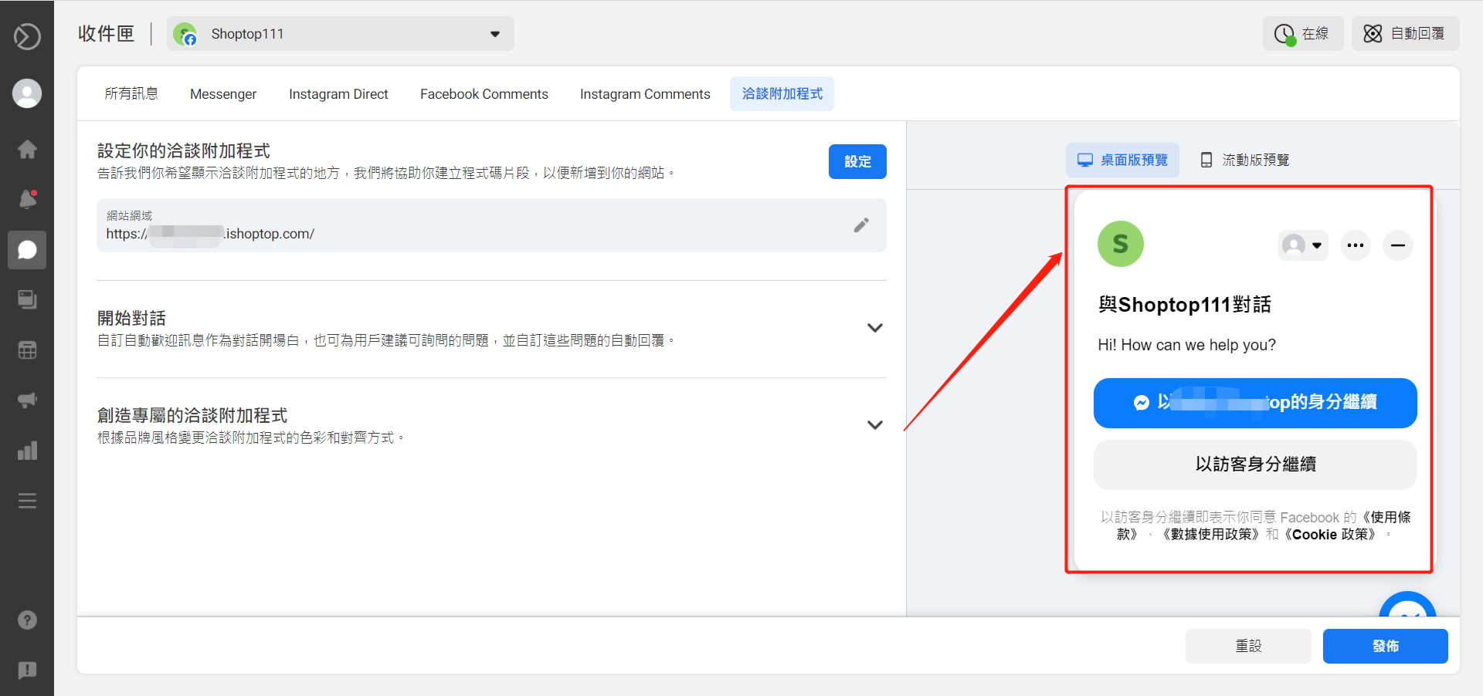Go to the Home icon in the sidebar
1483x696 pixels.
tap(27, 149)
